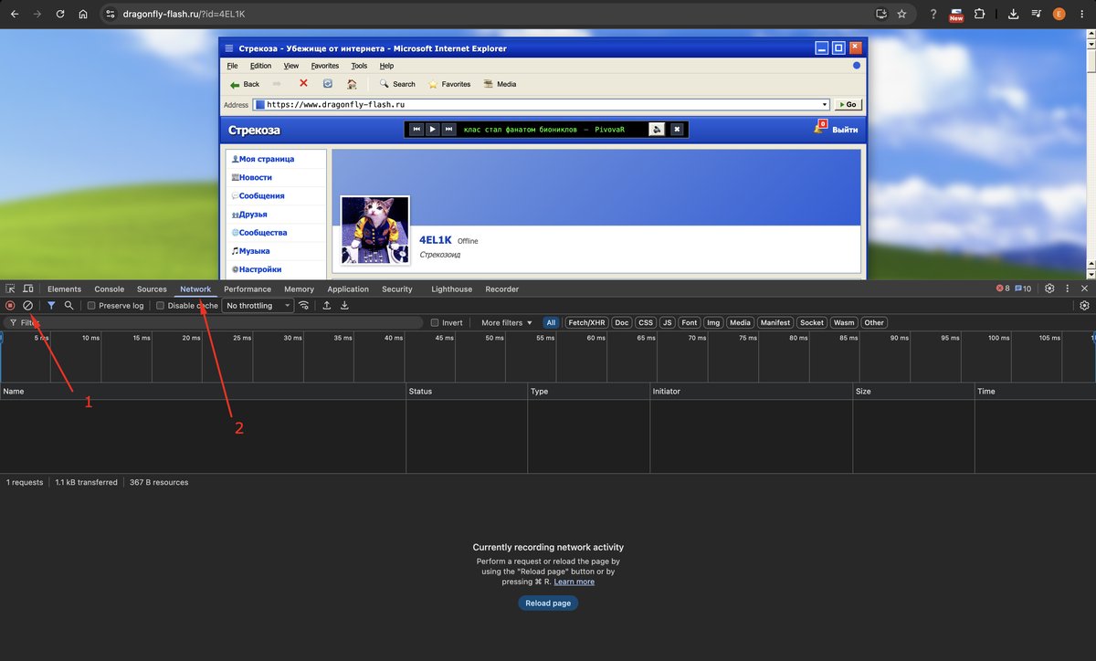Expand the More filters dropdown

506,323
